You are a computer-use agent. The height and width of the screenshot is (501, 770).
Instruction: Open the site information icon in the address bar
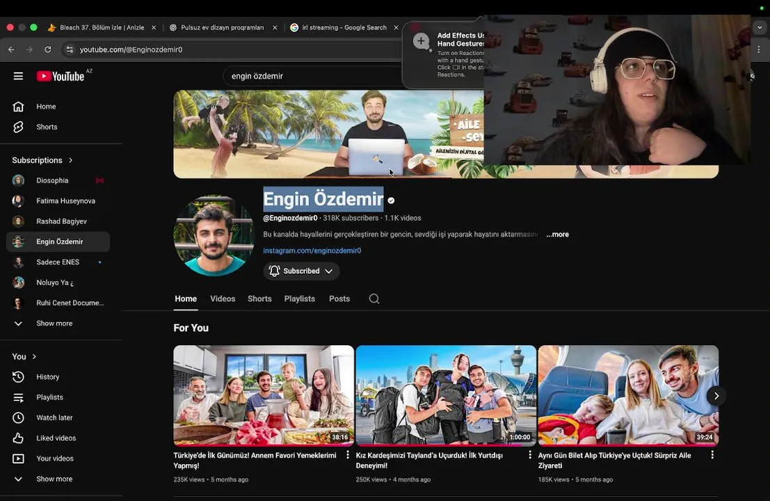70,49
